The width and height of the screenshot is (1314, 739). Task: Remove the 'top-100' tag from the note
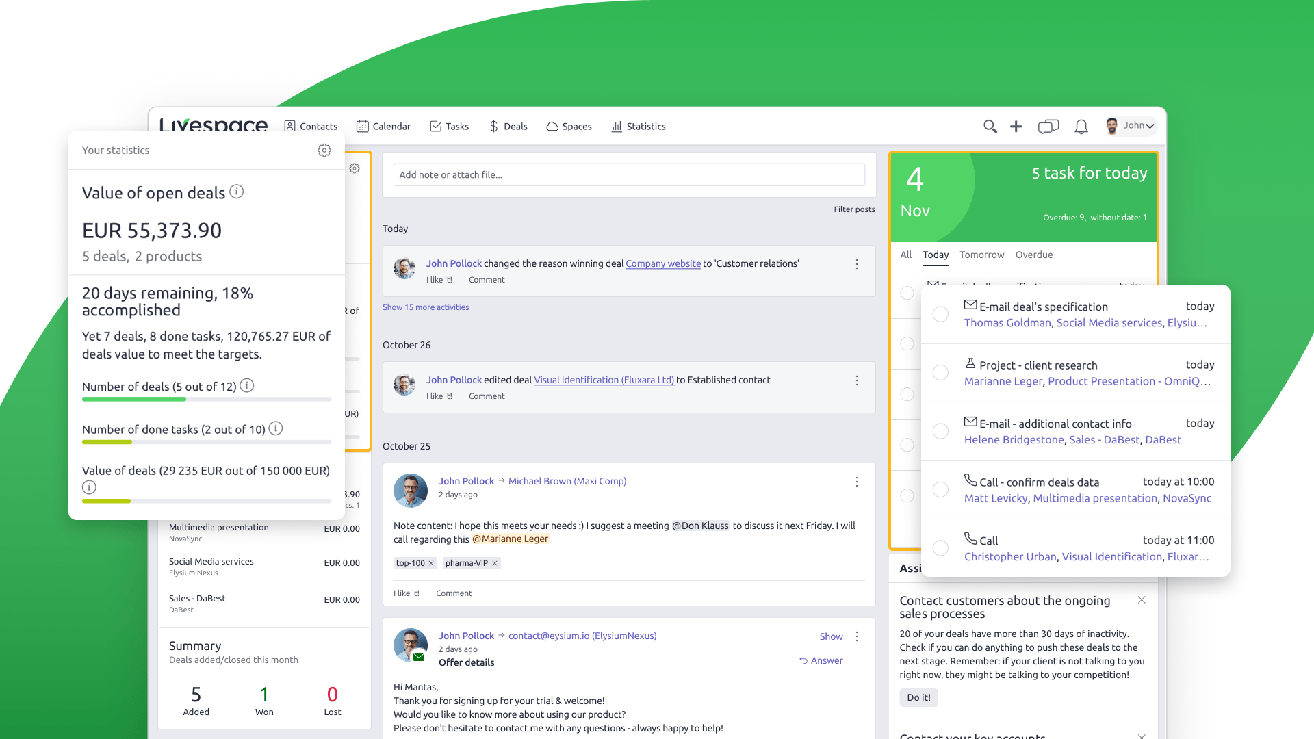click(432, 562)
